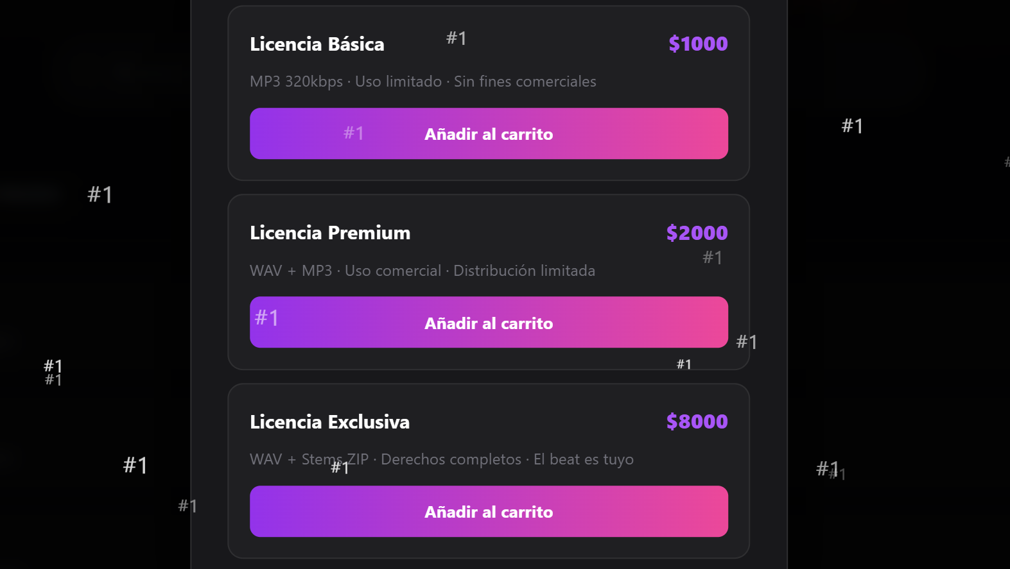The width and height of the screenshot is (1010, 569).
Task: Click the $2000 price label
Action: coord(697,232)
